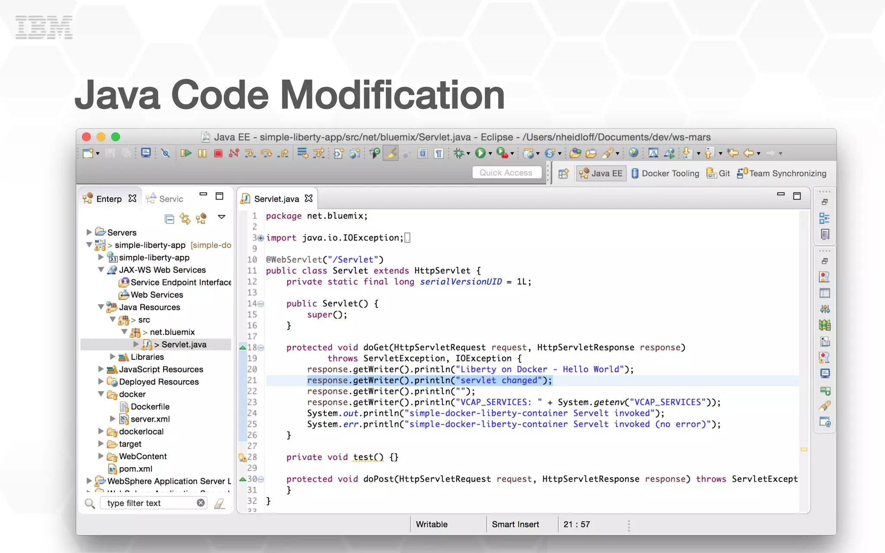Viewport: 885px width, 553px height.
Task: Expand the Libraries node
Action: (x=112, y=357)
